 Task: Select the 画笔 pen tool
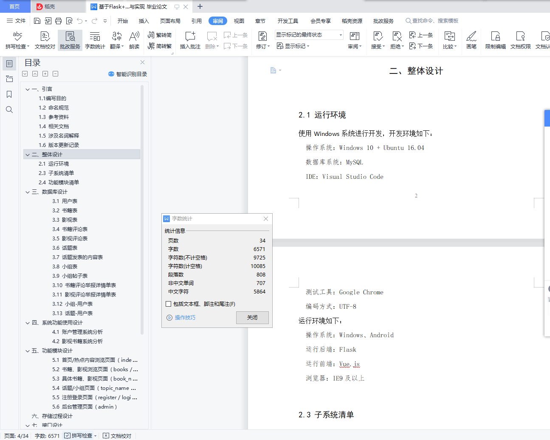[x=471, y=40]
